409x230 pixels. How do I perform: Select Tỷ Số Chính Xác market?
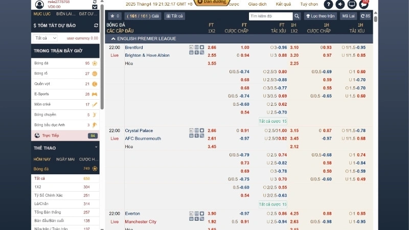coord(65,195)
